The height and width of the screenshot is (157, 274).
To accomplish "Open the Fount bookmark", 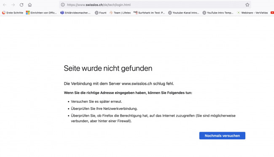I will click(x=101, y=13).
